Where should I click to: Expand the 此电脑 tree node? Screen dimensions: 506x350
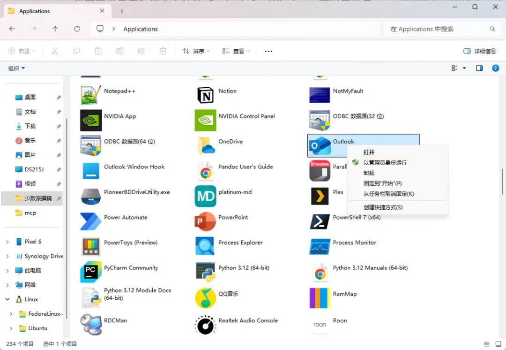(7, 271)
